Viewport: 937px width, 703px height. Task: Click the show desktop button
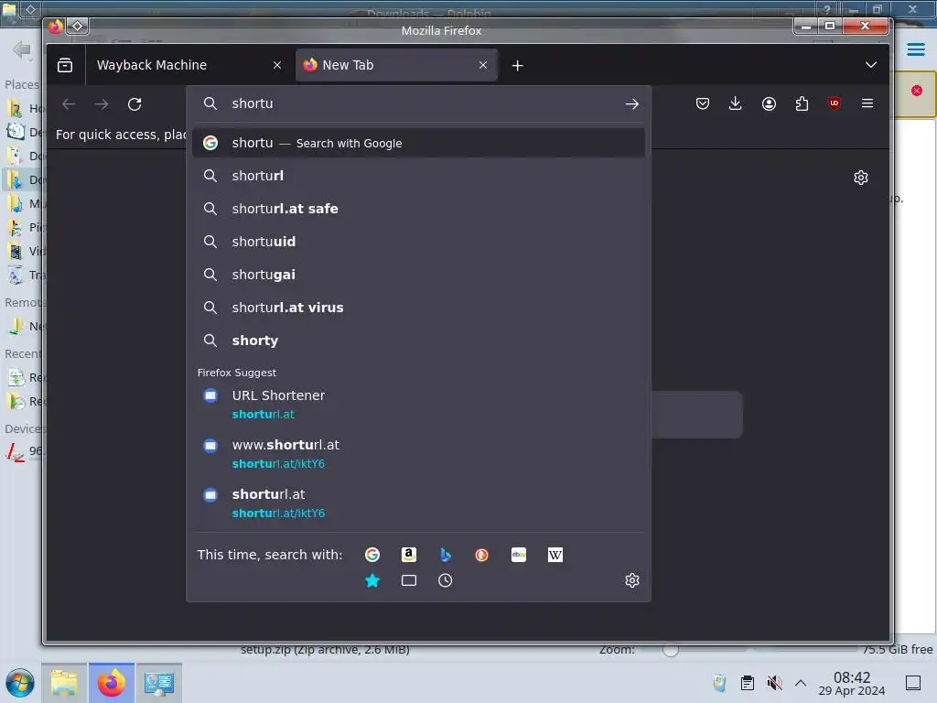coord(913,683)
